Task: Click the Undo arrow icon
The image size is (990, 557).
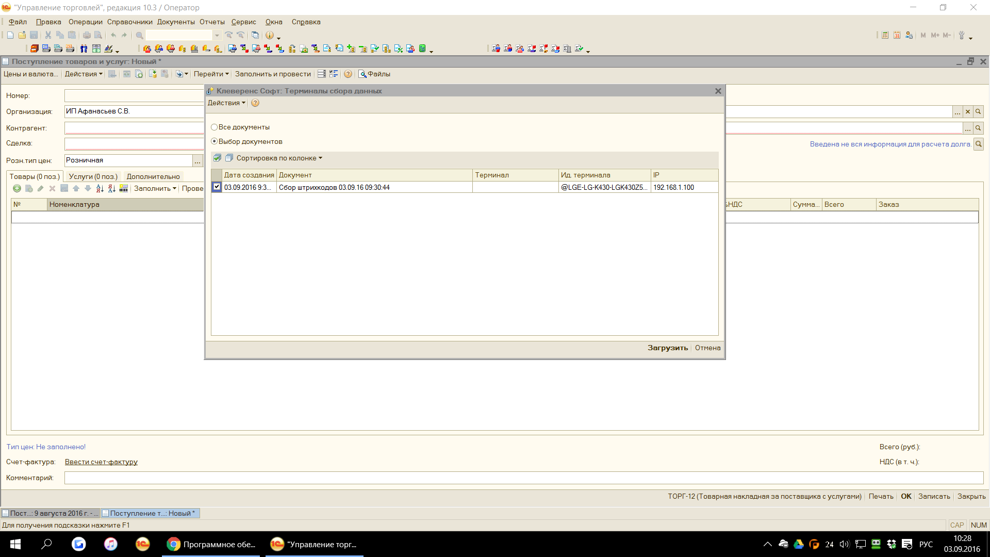Action: pos(113,35)
